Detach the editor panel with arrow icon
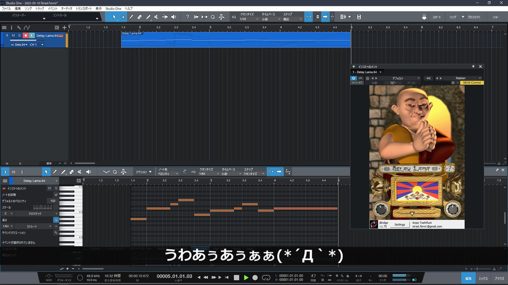Screen dimensions: 508x285 (x=497, y=170)
